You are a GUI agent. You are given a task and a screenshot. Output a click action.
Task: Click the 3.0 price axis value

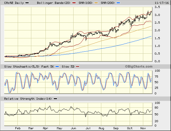point(157,15)
